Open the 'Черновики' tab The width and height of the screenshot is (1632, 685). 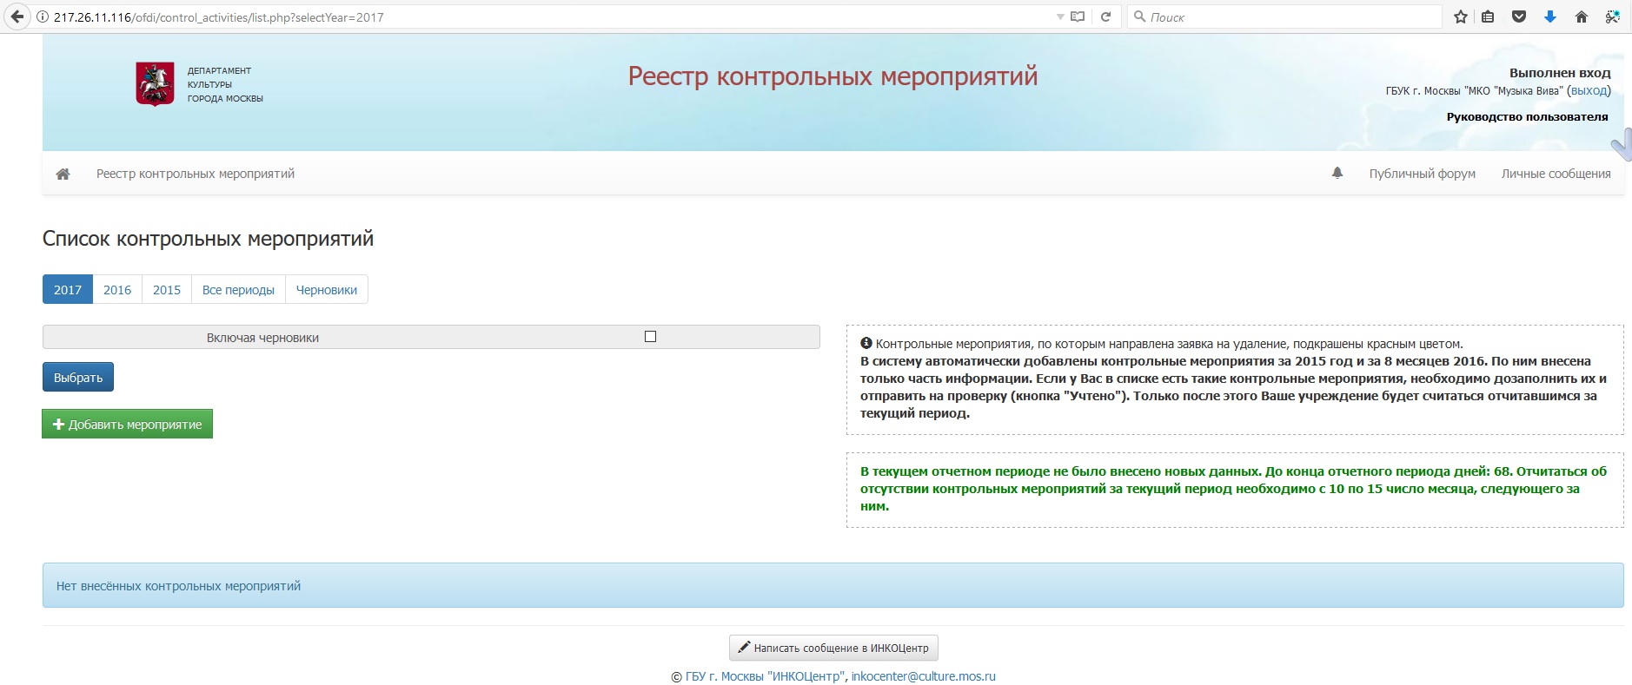(326, 290)
